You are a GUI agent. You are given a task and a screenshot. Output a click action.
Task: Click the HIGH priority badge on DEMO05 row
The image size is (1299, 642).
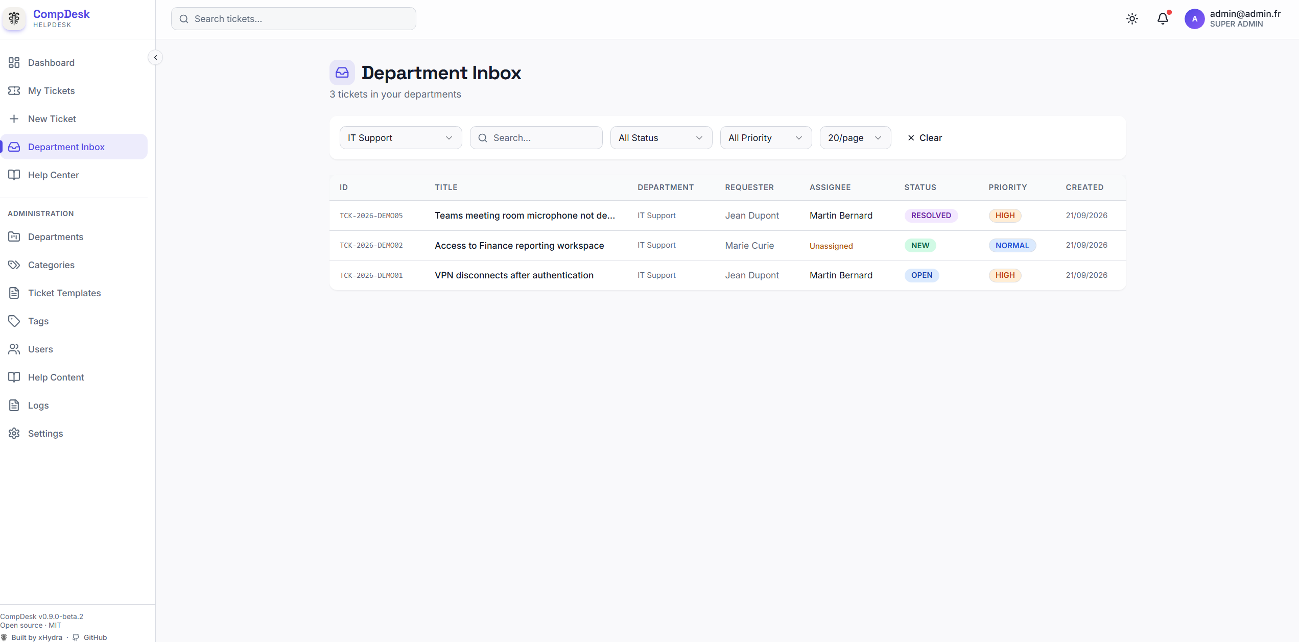1005,216
